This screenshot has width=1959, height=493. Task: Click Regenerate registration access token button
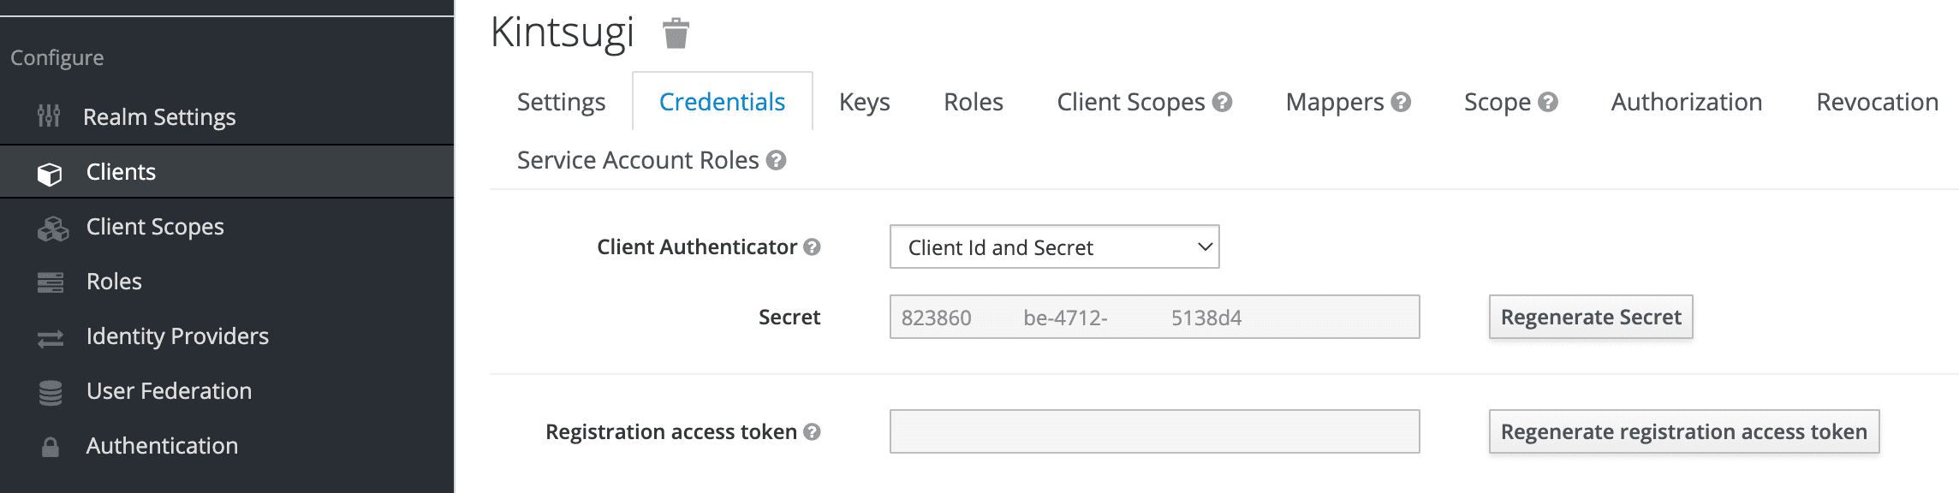click(1683, 432)
